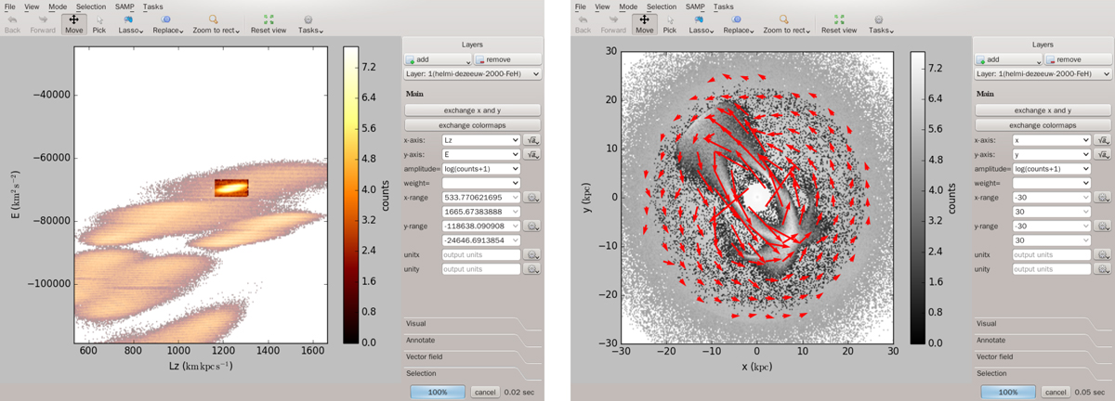Image resolution: width=1115 pixels, height=401 pixels.
Task: Open Tasks gear in right window toolbar
Action: (x=880, y=23)
